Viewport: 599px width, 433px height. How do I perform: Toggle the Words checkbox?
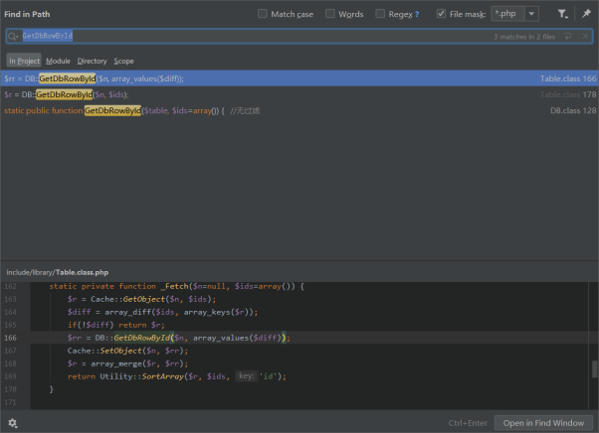click(x=329, y=14)
